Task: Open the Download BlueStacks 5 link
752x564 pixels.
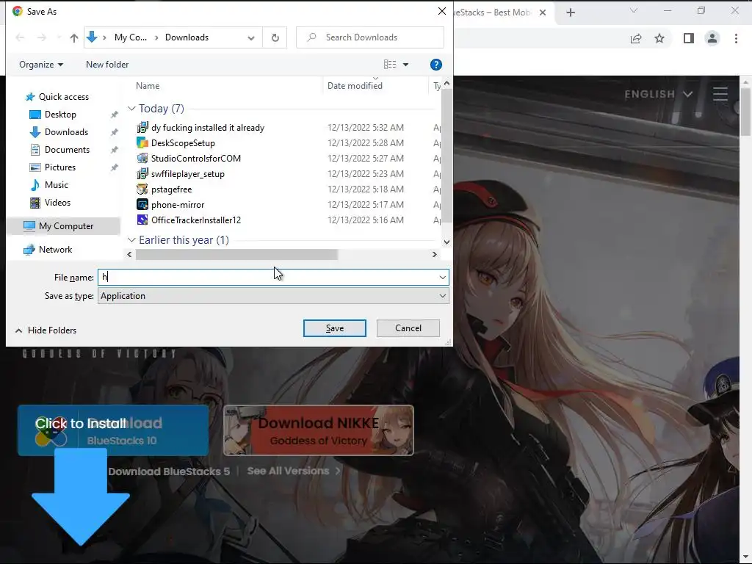Action: click(x=169, y=471)
